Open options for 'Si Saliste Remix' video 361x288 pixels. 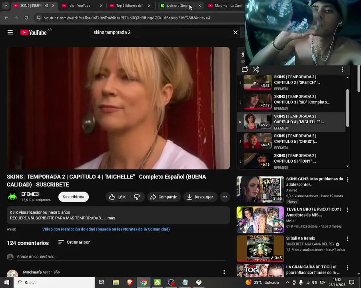coord(348,239)
